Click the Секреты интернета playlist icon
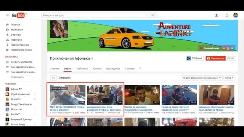Screen dimensions: 244x137 (7, 62)
